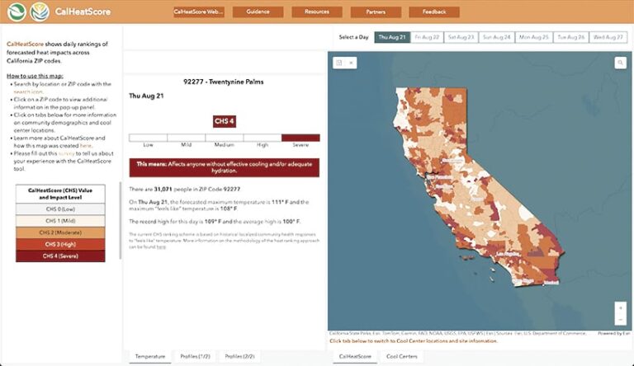Click the 'Click tab below to switch' note

tap(414, 341)
